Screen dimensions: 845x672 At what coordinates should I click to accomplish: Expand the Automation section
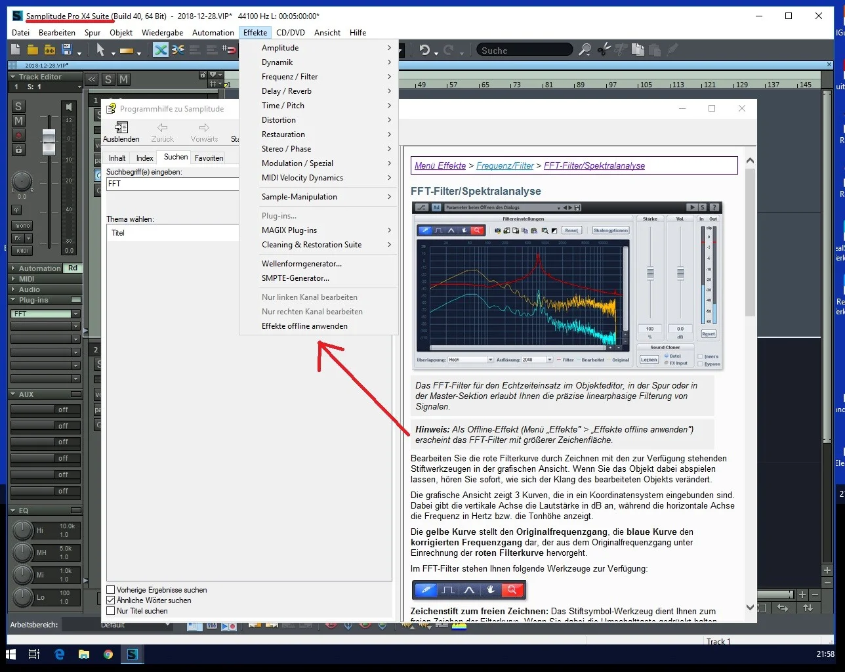click(13, 268)
